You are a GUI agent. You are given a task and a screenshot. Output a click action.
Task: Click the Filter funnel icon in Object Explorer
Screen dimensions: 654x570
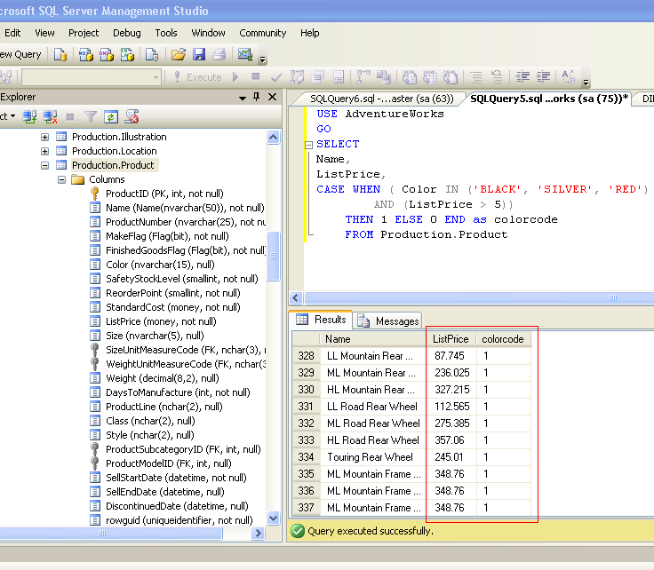[91, 116]
